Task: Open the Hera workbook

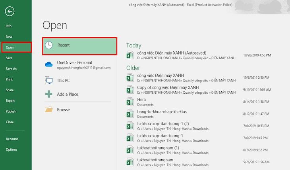Action: 141,100
